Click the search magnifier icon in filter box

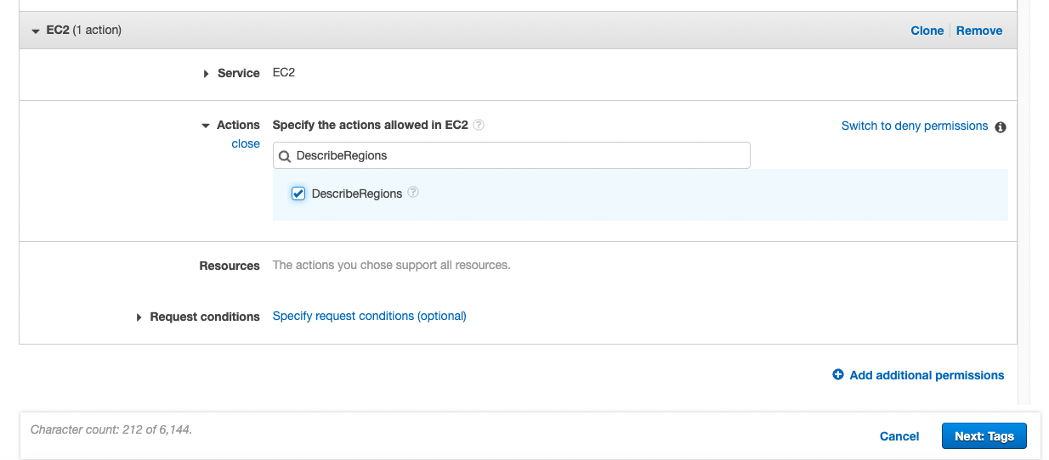click(285, 156)
